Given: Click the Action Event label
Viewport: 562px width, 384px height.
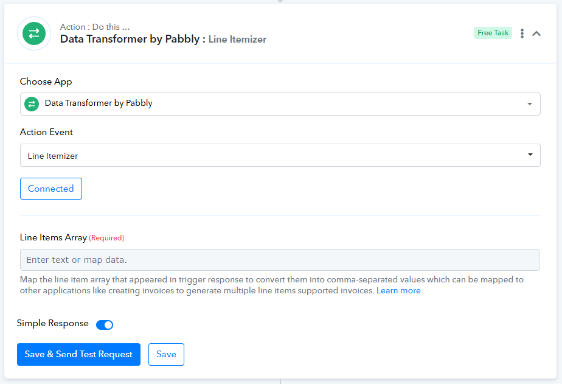Looking at the screenshot, I should click(46, 132).
